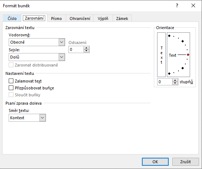
Task: Enable the Zalamovat text checkbox
Action: point(11,81)
